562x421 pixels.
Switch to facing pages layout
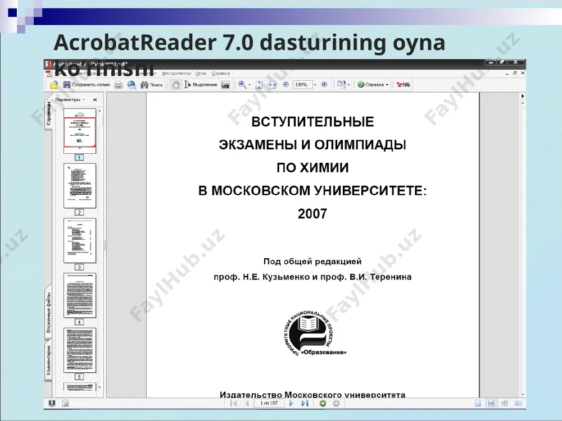click(518, 404)
